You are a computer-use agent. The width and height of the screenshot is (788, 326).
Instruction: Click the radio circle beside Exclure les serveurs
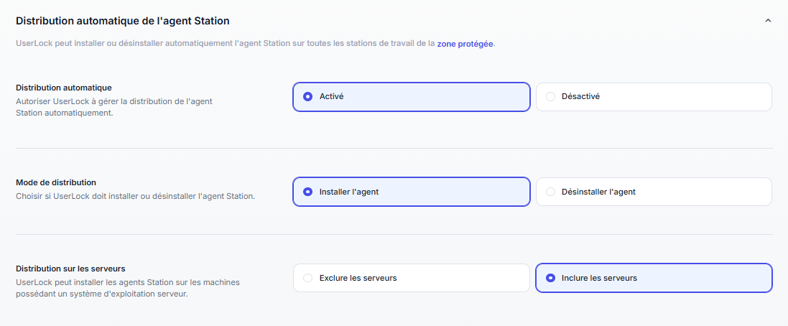coord(308,278)
